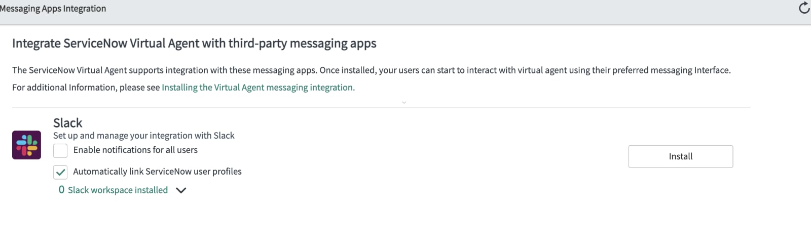Click the 'For additional Information, please see' text

(86, 87)
